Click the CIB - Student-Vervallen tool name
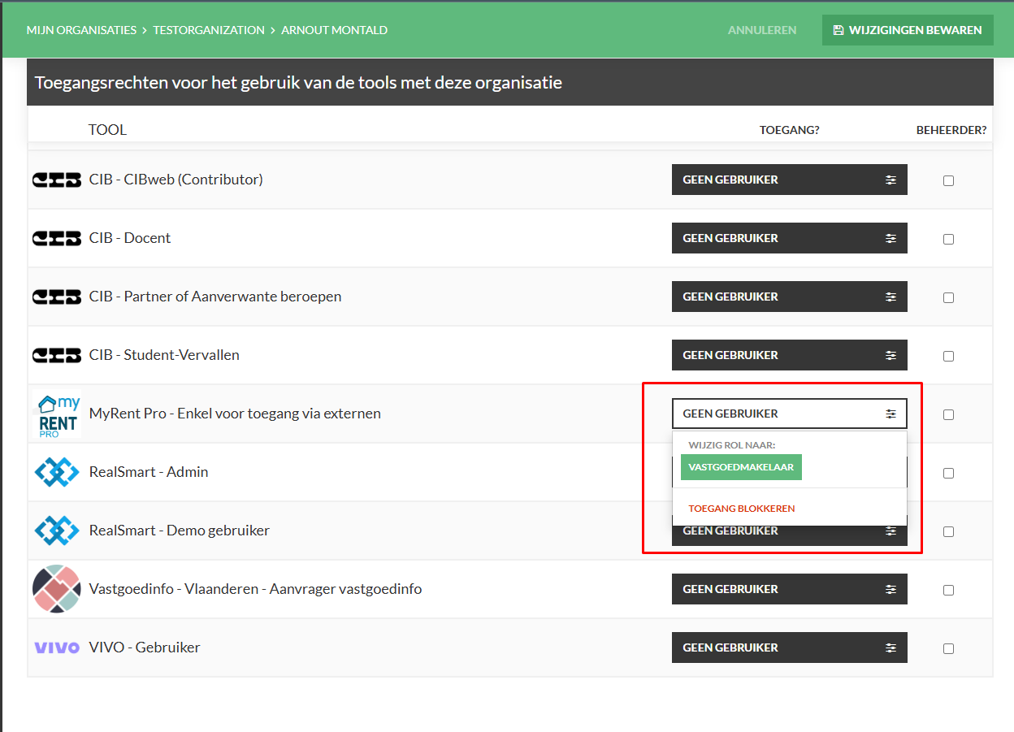 [x=164, y=355]
